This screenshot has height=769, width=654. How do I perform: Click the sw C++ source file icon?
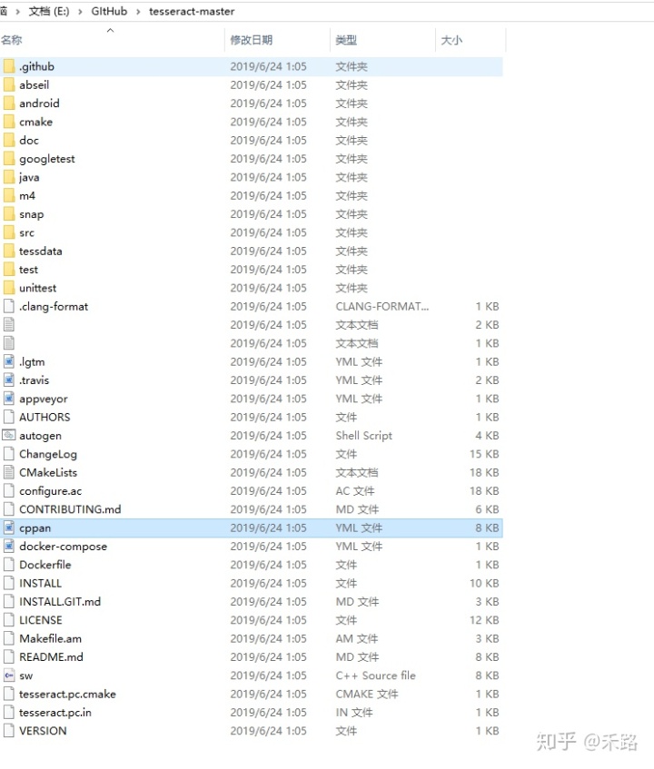click(9, 675)
